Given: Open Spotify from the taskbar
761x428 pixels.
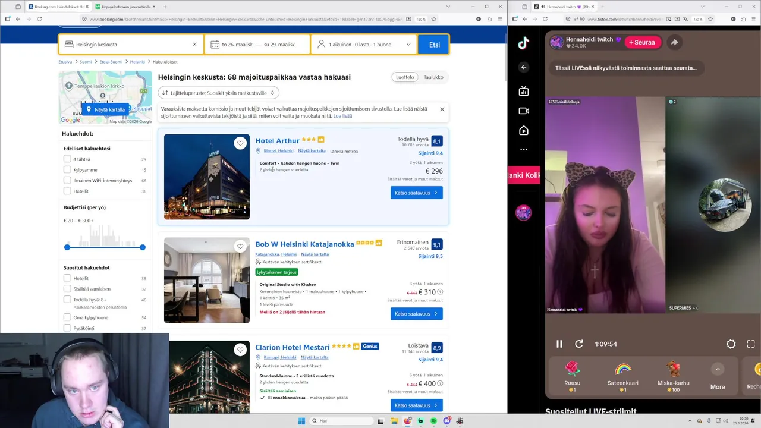Looking at the screenshot, I should tap(433, 421).
